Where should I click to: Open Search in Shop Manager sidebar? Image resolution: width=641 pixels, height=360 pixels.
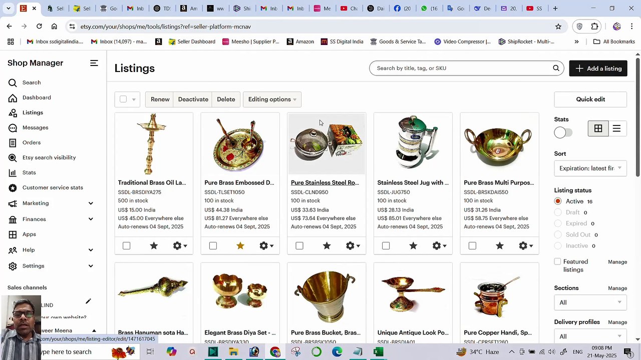[x=31, y=82]
